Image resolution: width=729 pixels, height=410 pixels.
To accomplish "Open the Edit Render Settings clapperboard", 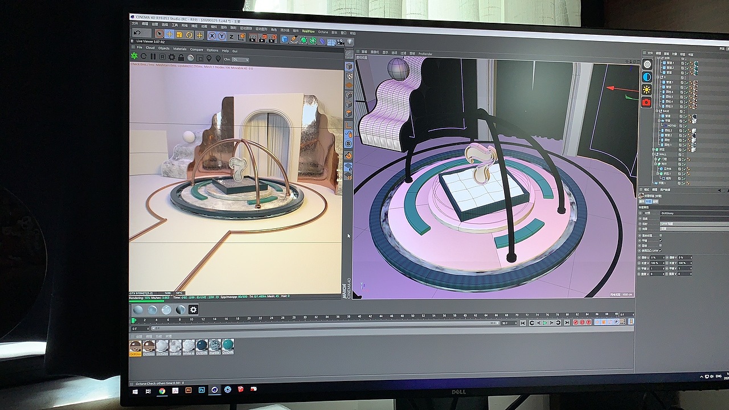I will (272, 38).
